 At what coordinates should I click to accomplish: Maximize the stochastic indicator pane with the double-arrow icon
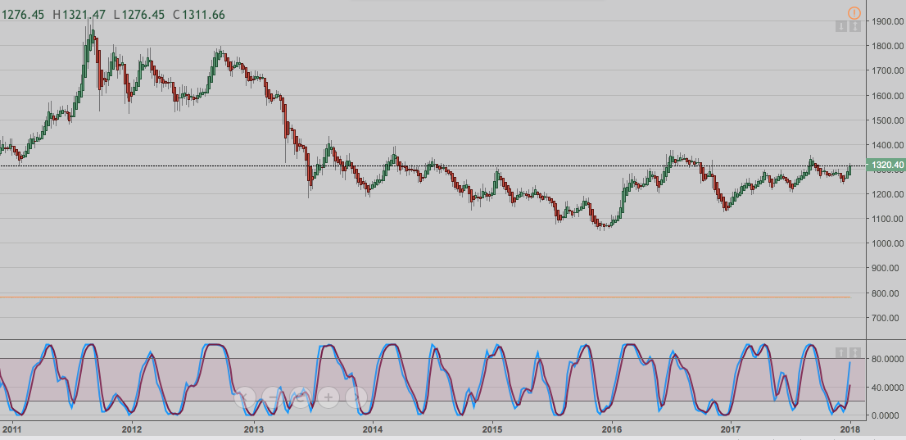[x=855, y=352]
